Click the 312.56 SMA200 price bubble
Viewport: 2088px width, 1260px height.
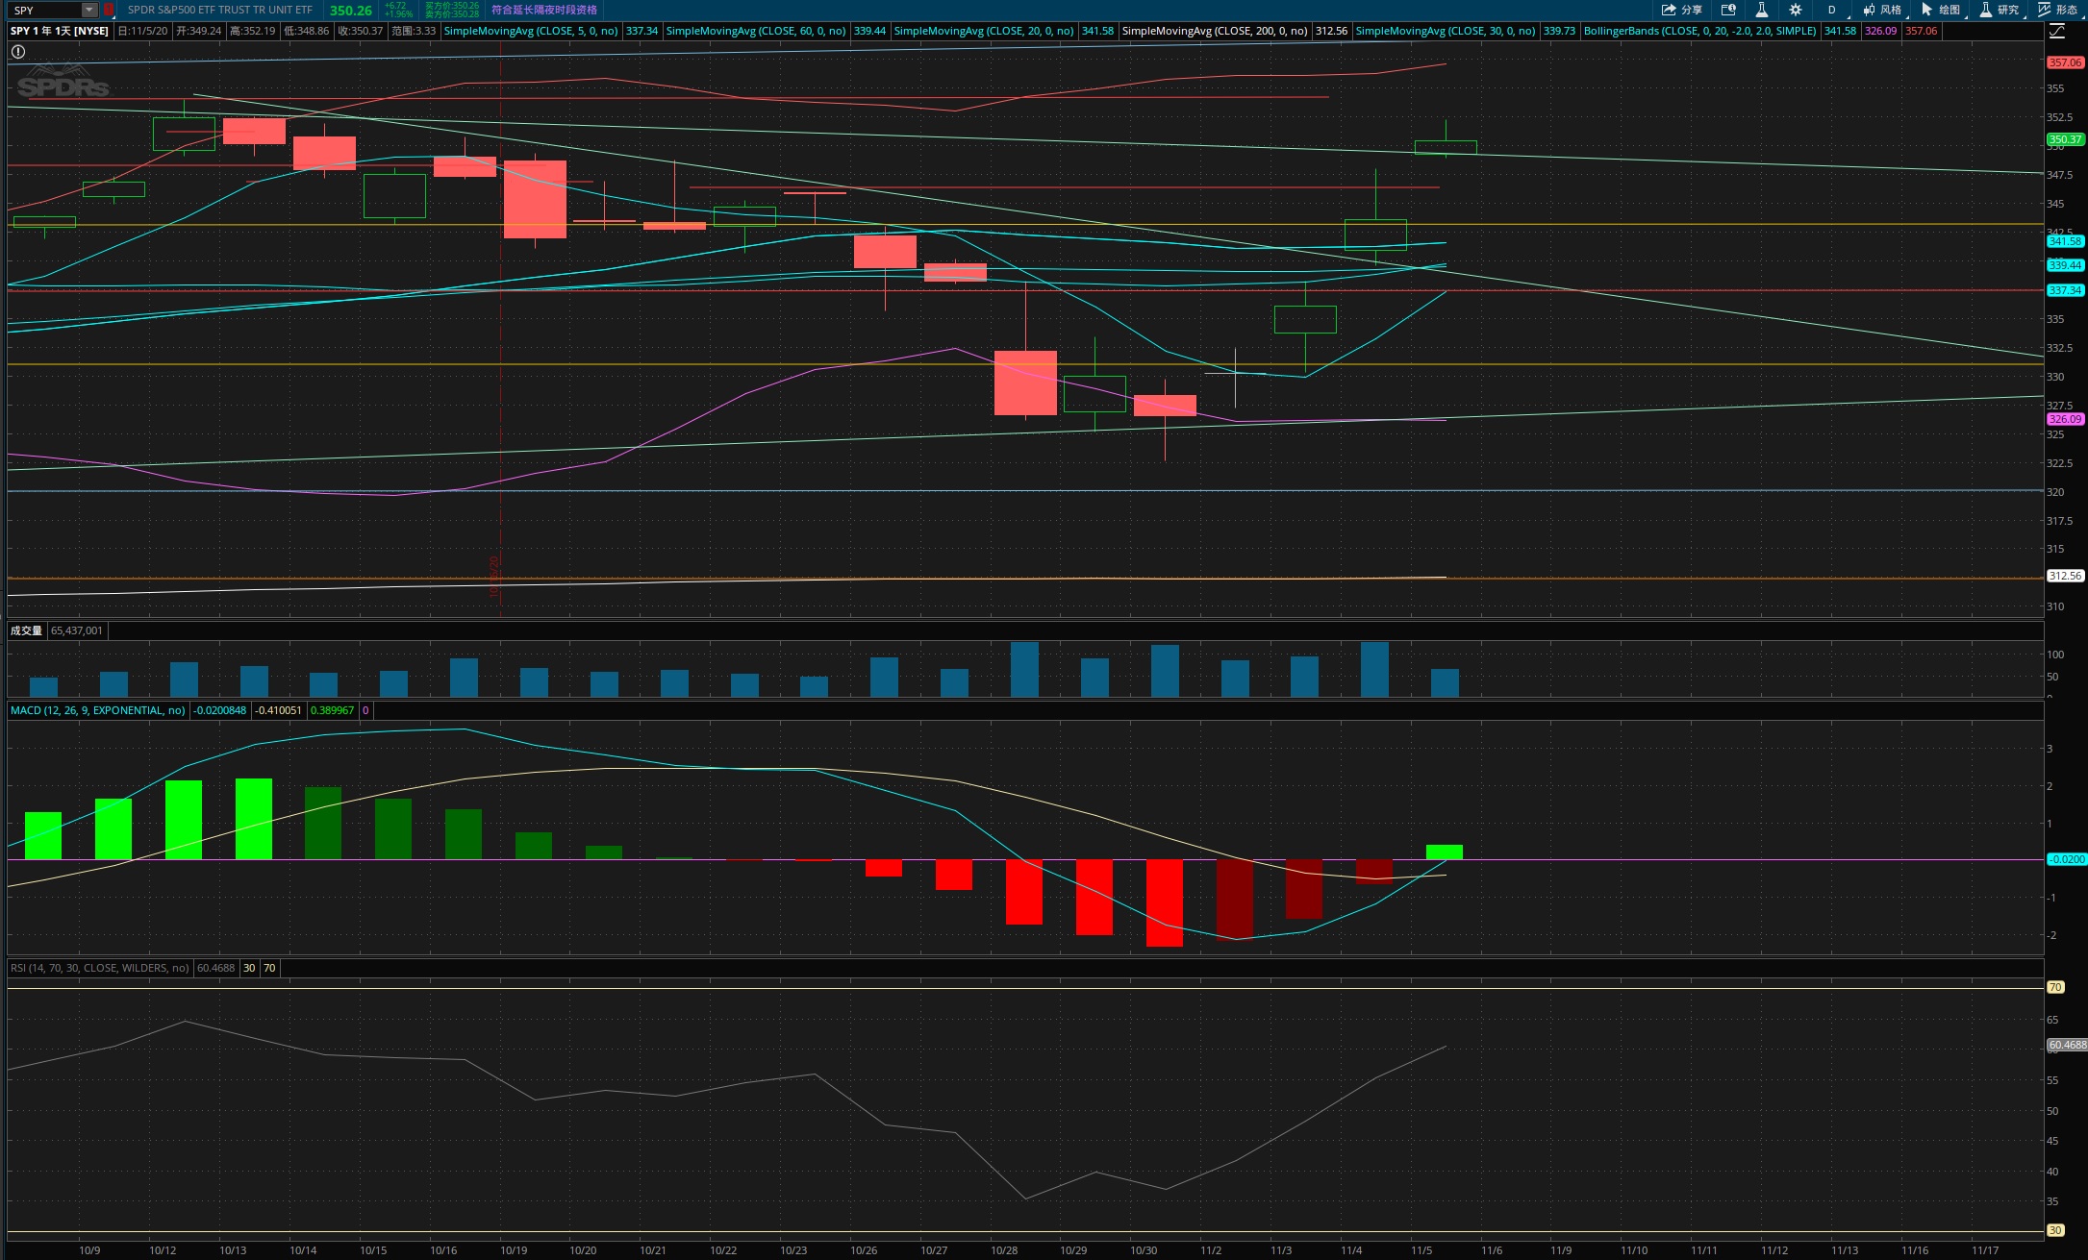point(2065,576)
